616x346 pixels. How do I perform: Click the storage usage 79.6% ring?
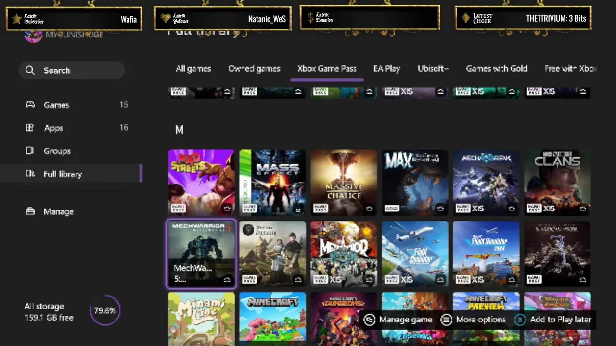point(105,310)
